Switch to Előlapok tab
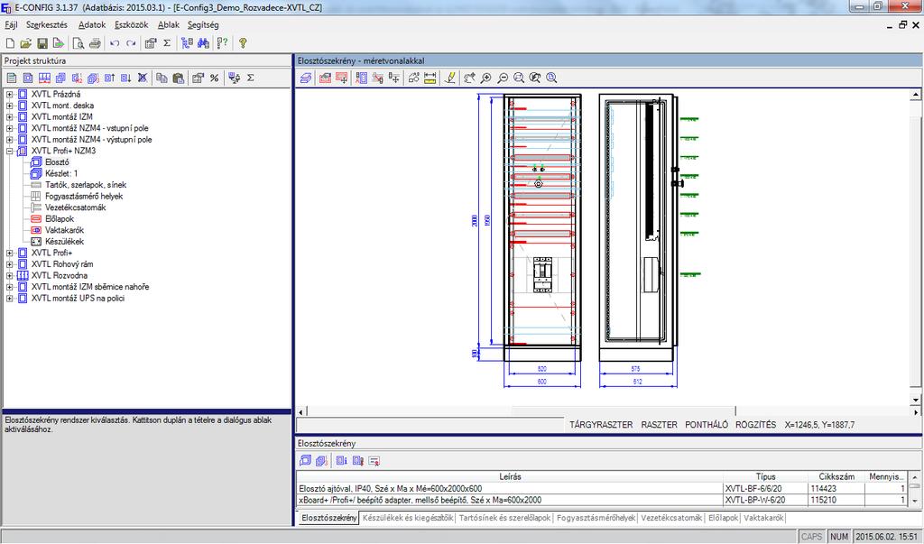This screenshot has height=544, width=924. [x=723, y=518]
